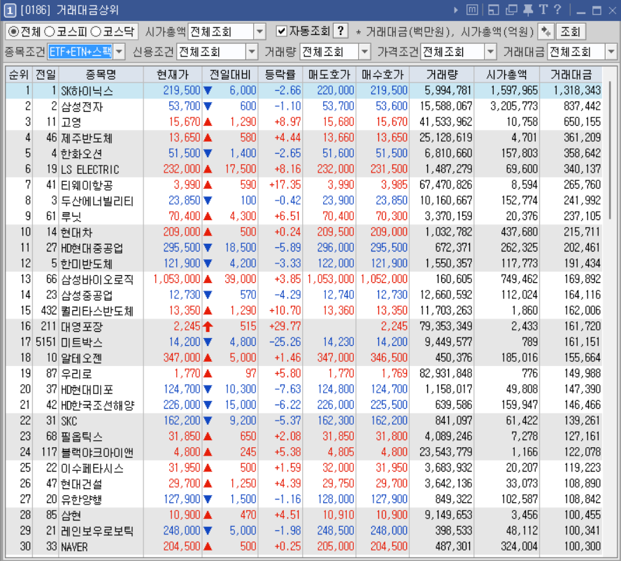Open the 거래대금 filter dropdown
This screenshot has height=561, width=621.
coord(611,52)
